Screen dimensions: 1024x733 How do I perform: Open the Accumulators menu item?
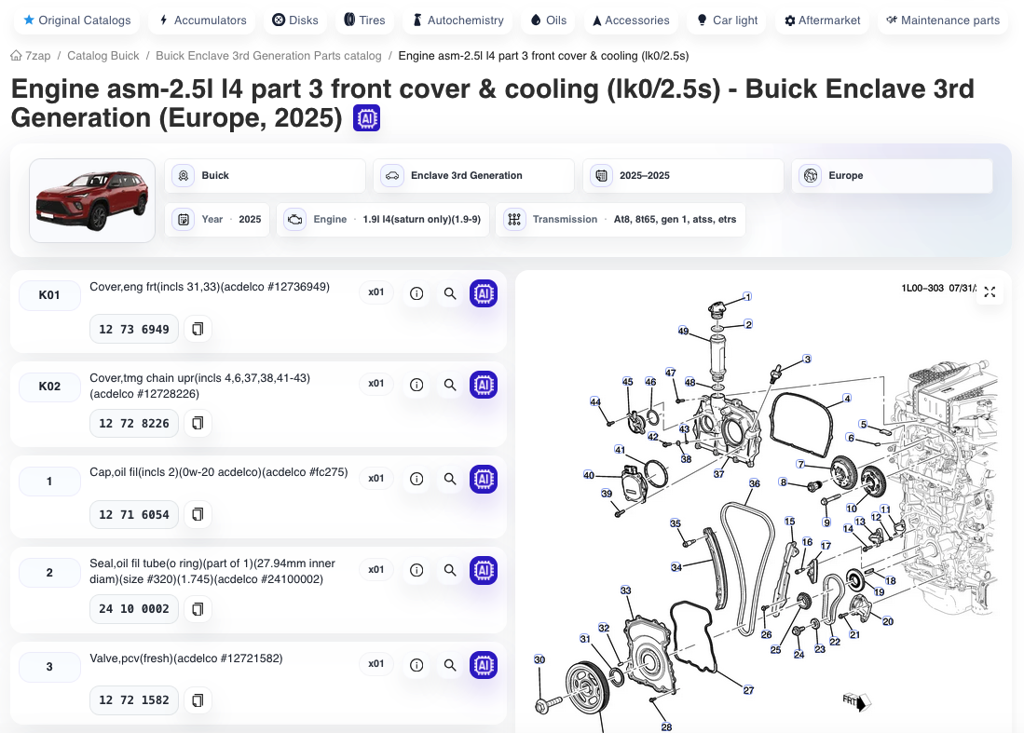click(x=203, y=20)
